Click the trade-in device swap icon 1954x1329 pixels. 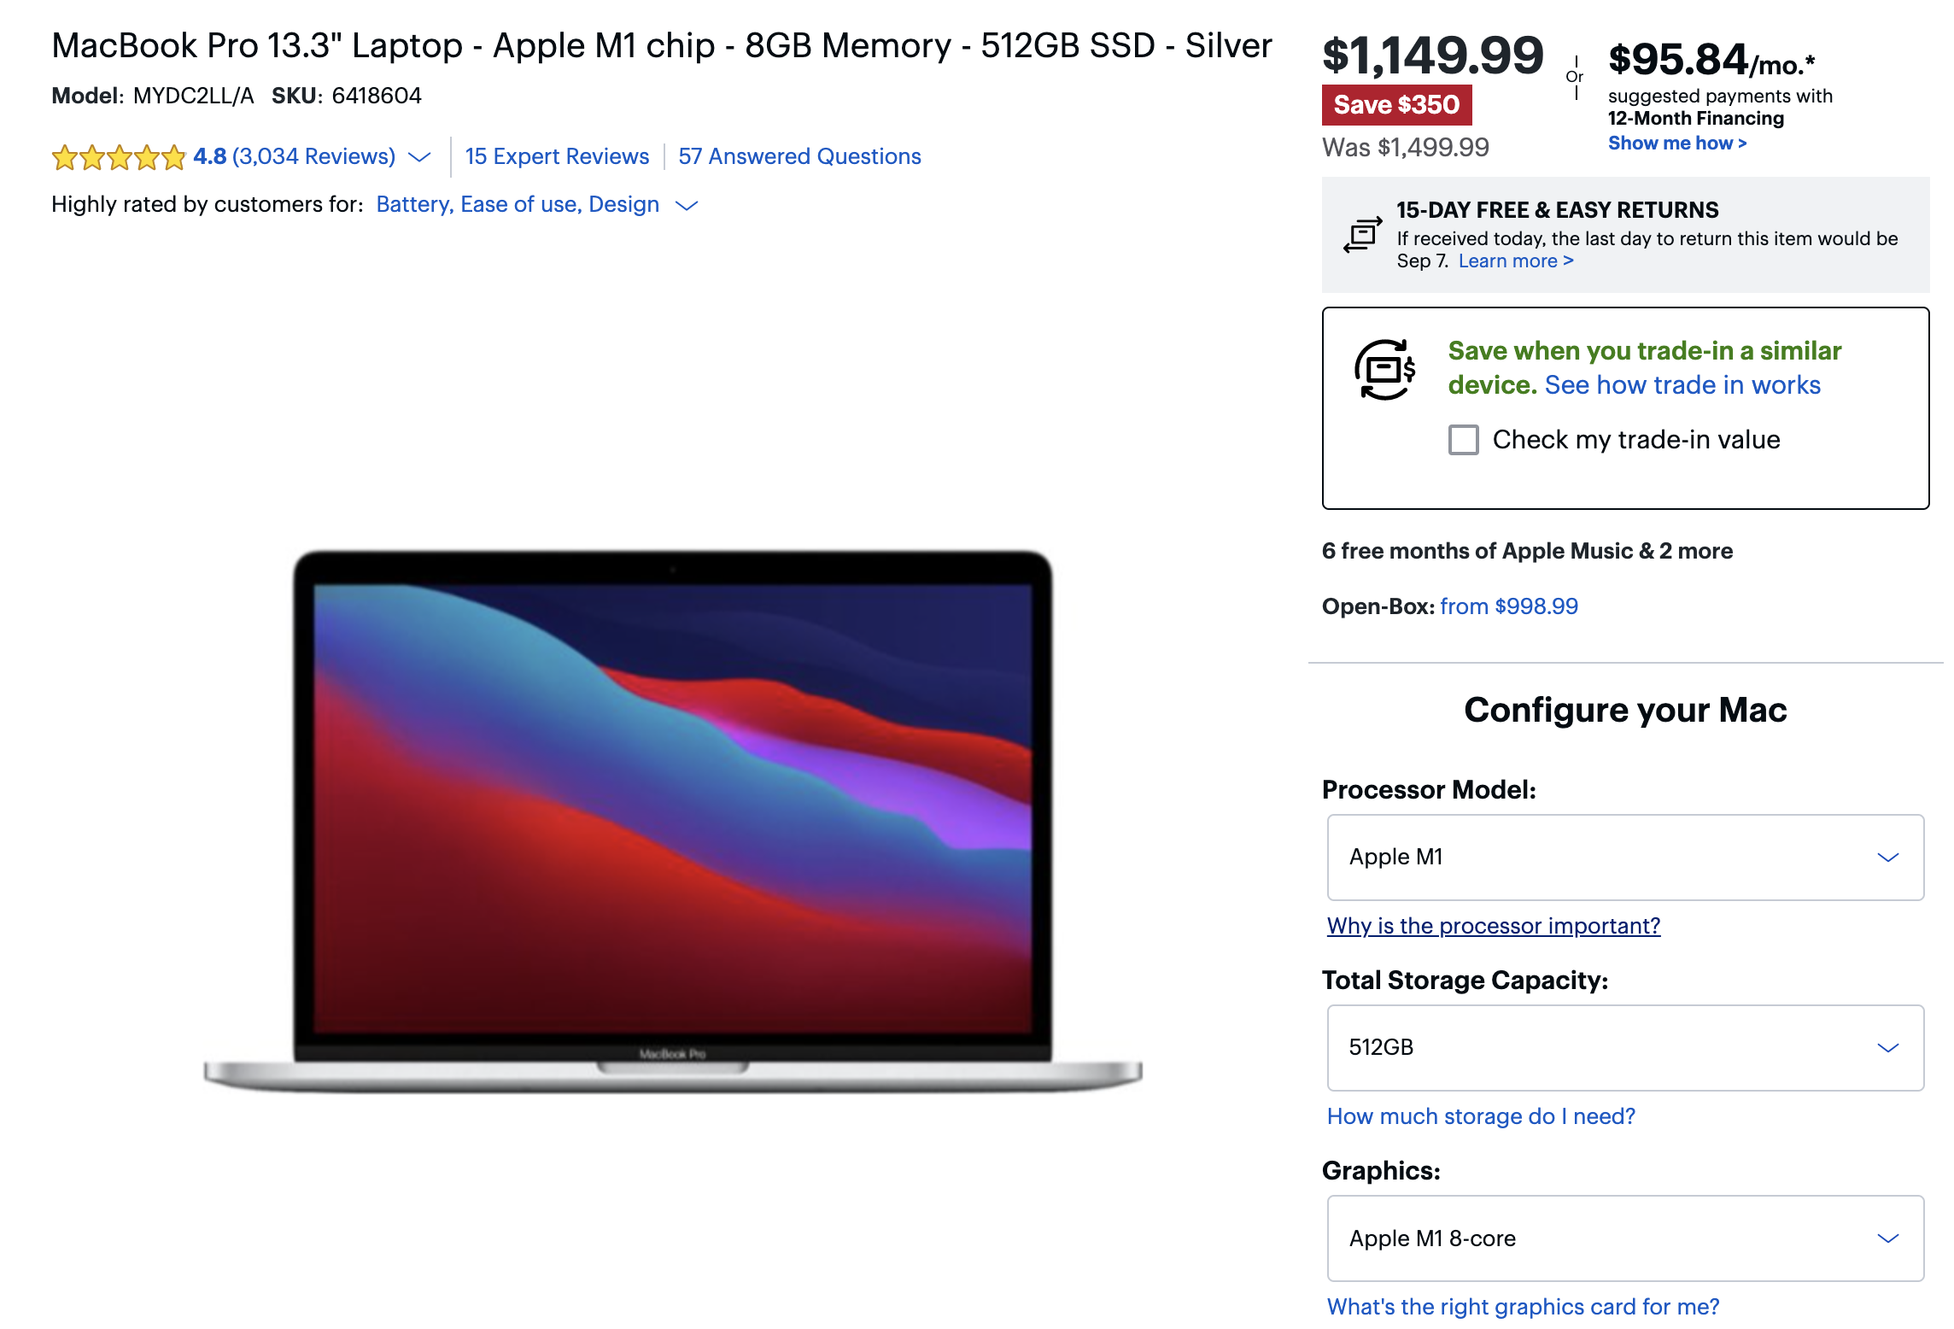(1385, 370)
